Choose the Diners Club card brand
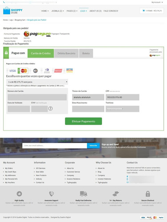 [x=47, y=71]
